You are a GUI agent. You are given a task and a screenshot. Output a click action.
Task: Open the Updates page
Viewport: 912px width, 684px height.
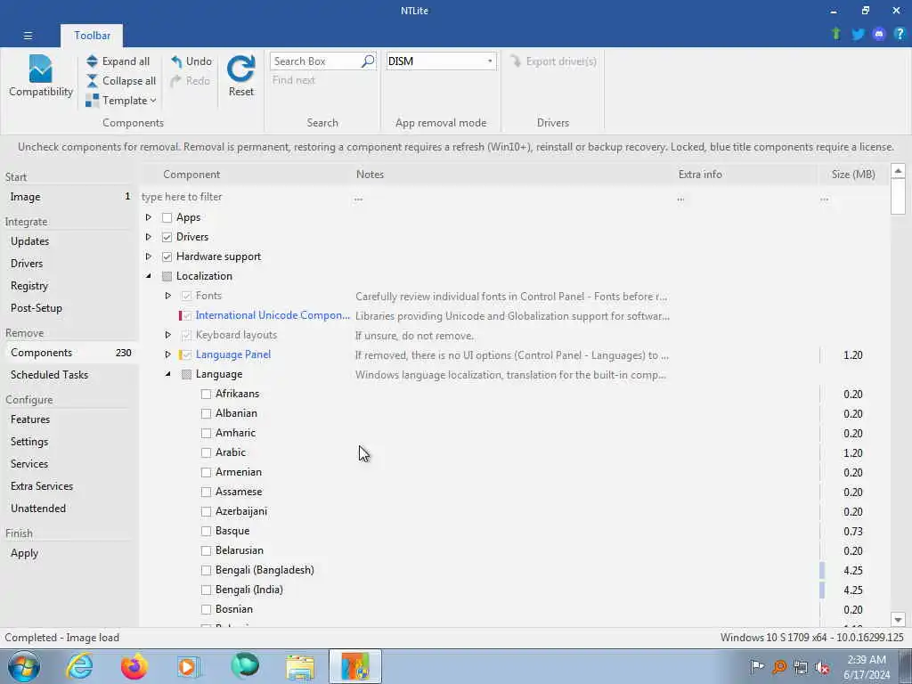[x=69, y=241]
